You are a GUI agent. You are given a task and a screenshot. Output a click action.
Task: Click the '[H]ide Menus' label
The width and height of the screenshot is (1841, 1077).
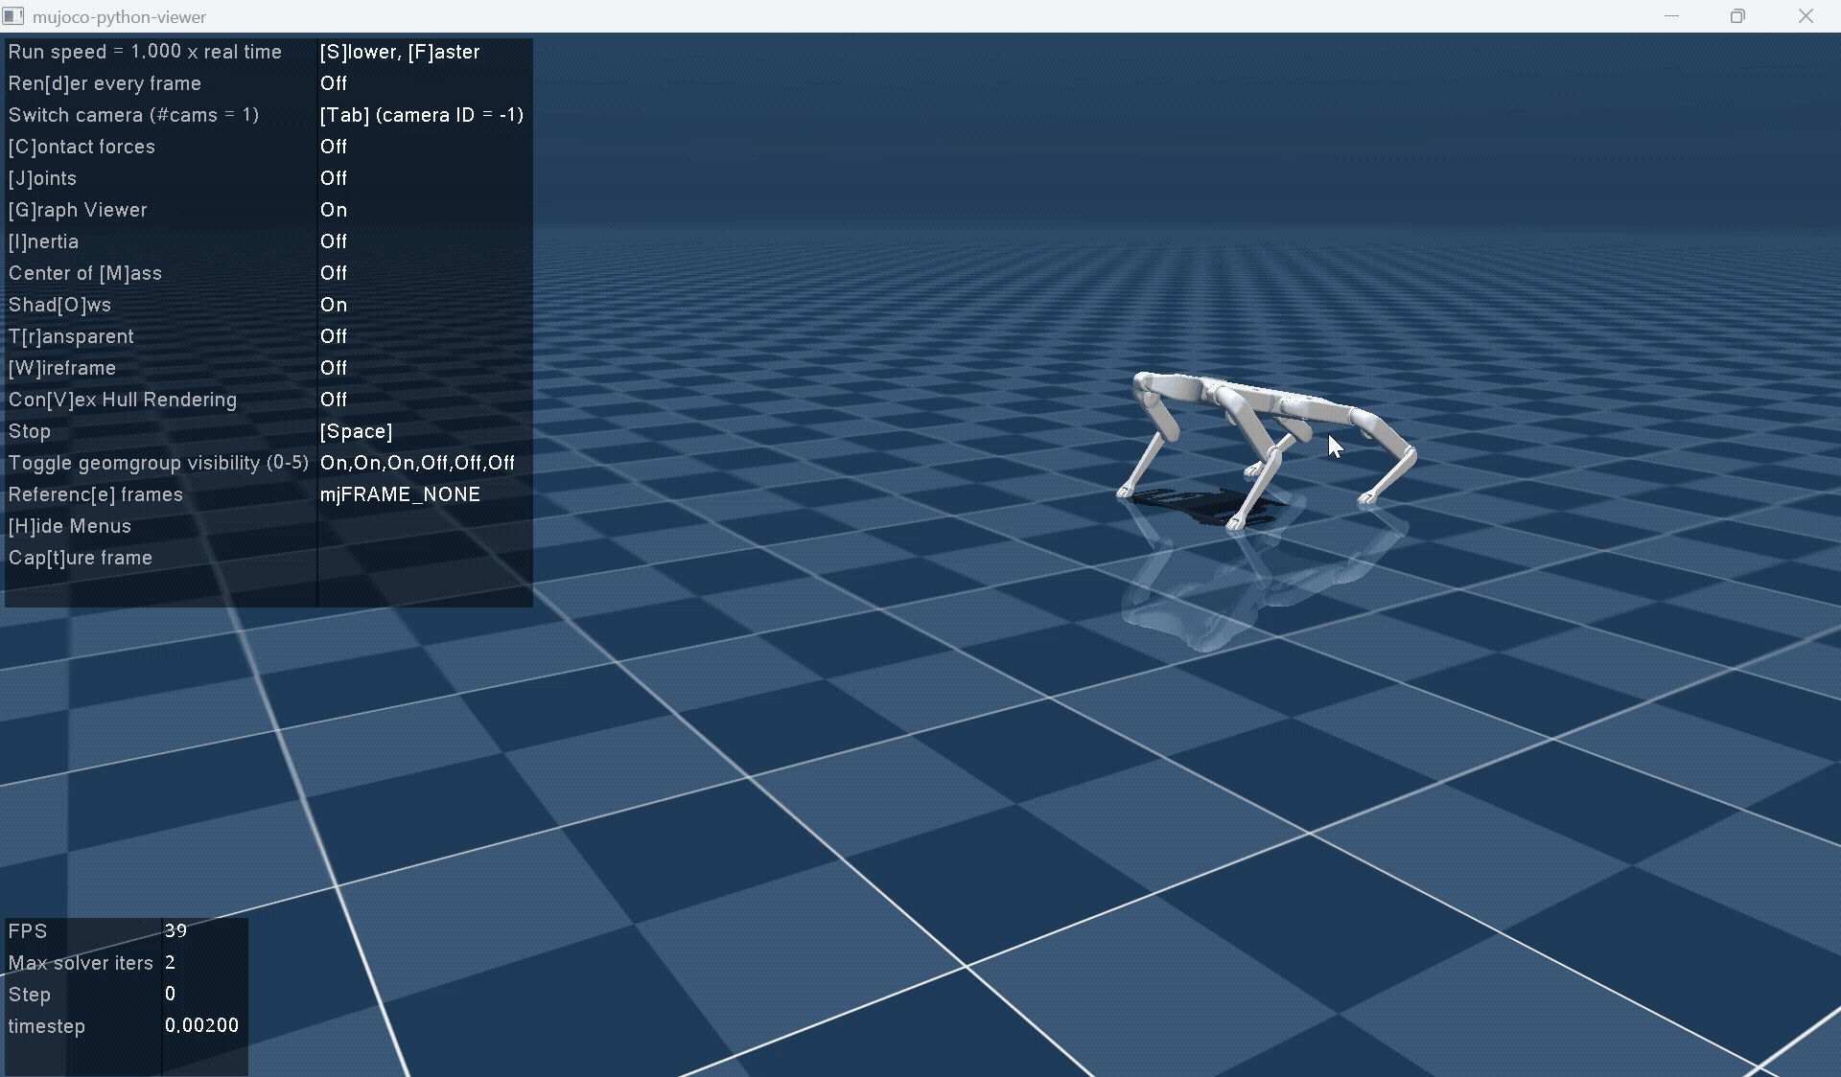click(x=70, y=526)
